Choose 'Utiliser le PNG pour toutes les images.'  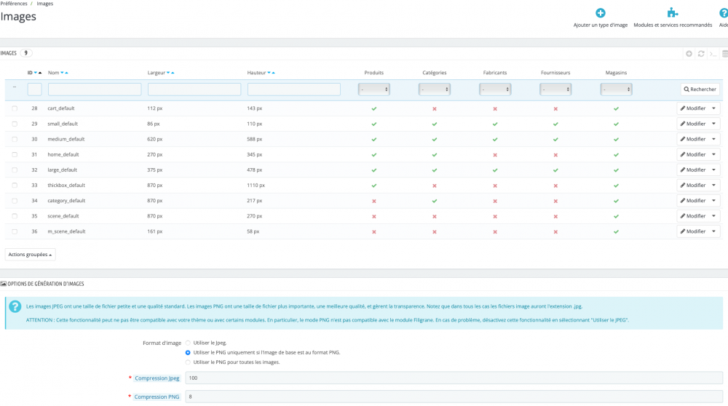[189, 362]
